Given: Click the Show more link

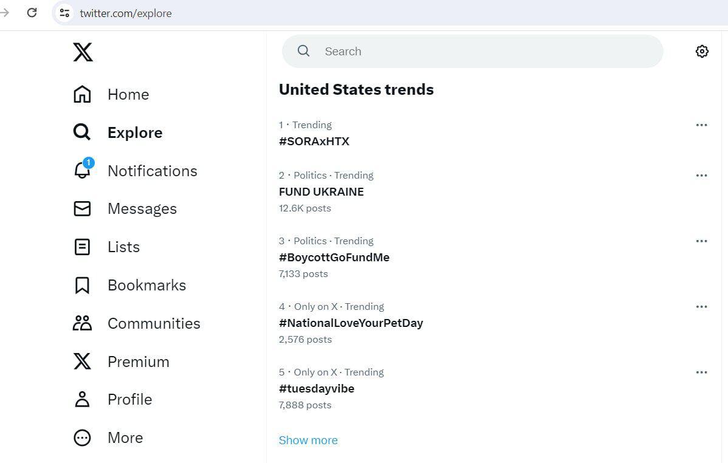Looking at the screenshot, I should pos(308,441).
